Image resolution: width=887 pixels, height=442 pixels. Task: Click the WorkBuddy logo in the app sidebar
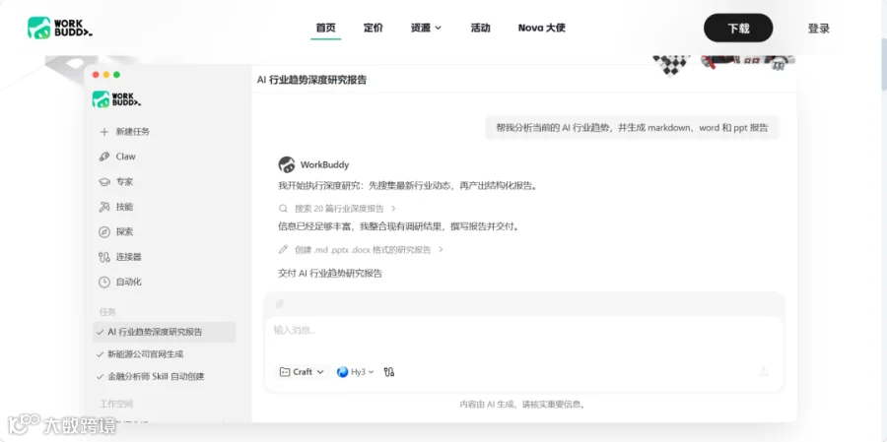[x=116, y=98]
